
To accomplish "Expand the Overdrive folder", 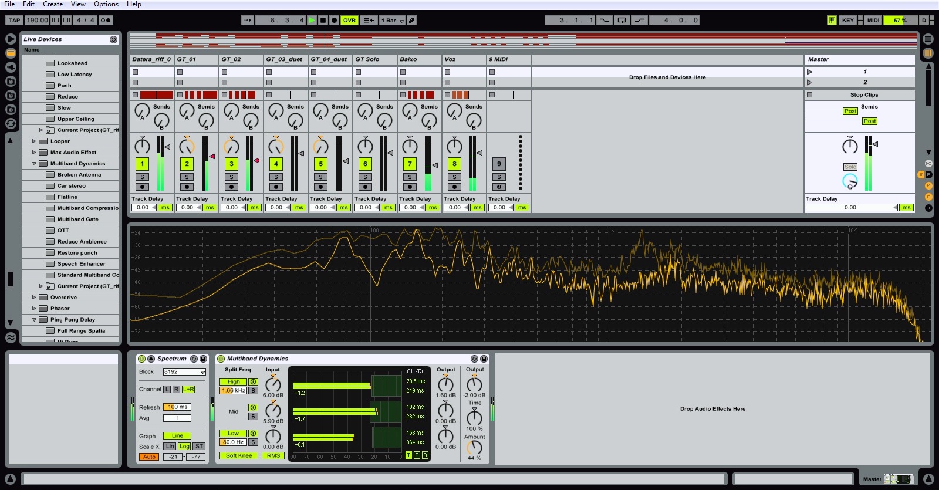I will coord(34,297).
